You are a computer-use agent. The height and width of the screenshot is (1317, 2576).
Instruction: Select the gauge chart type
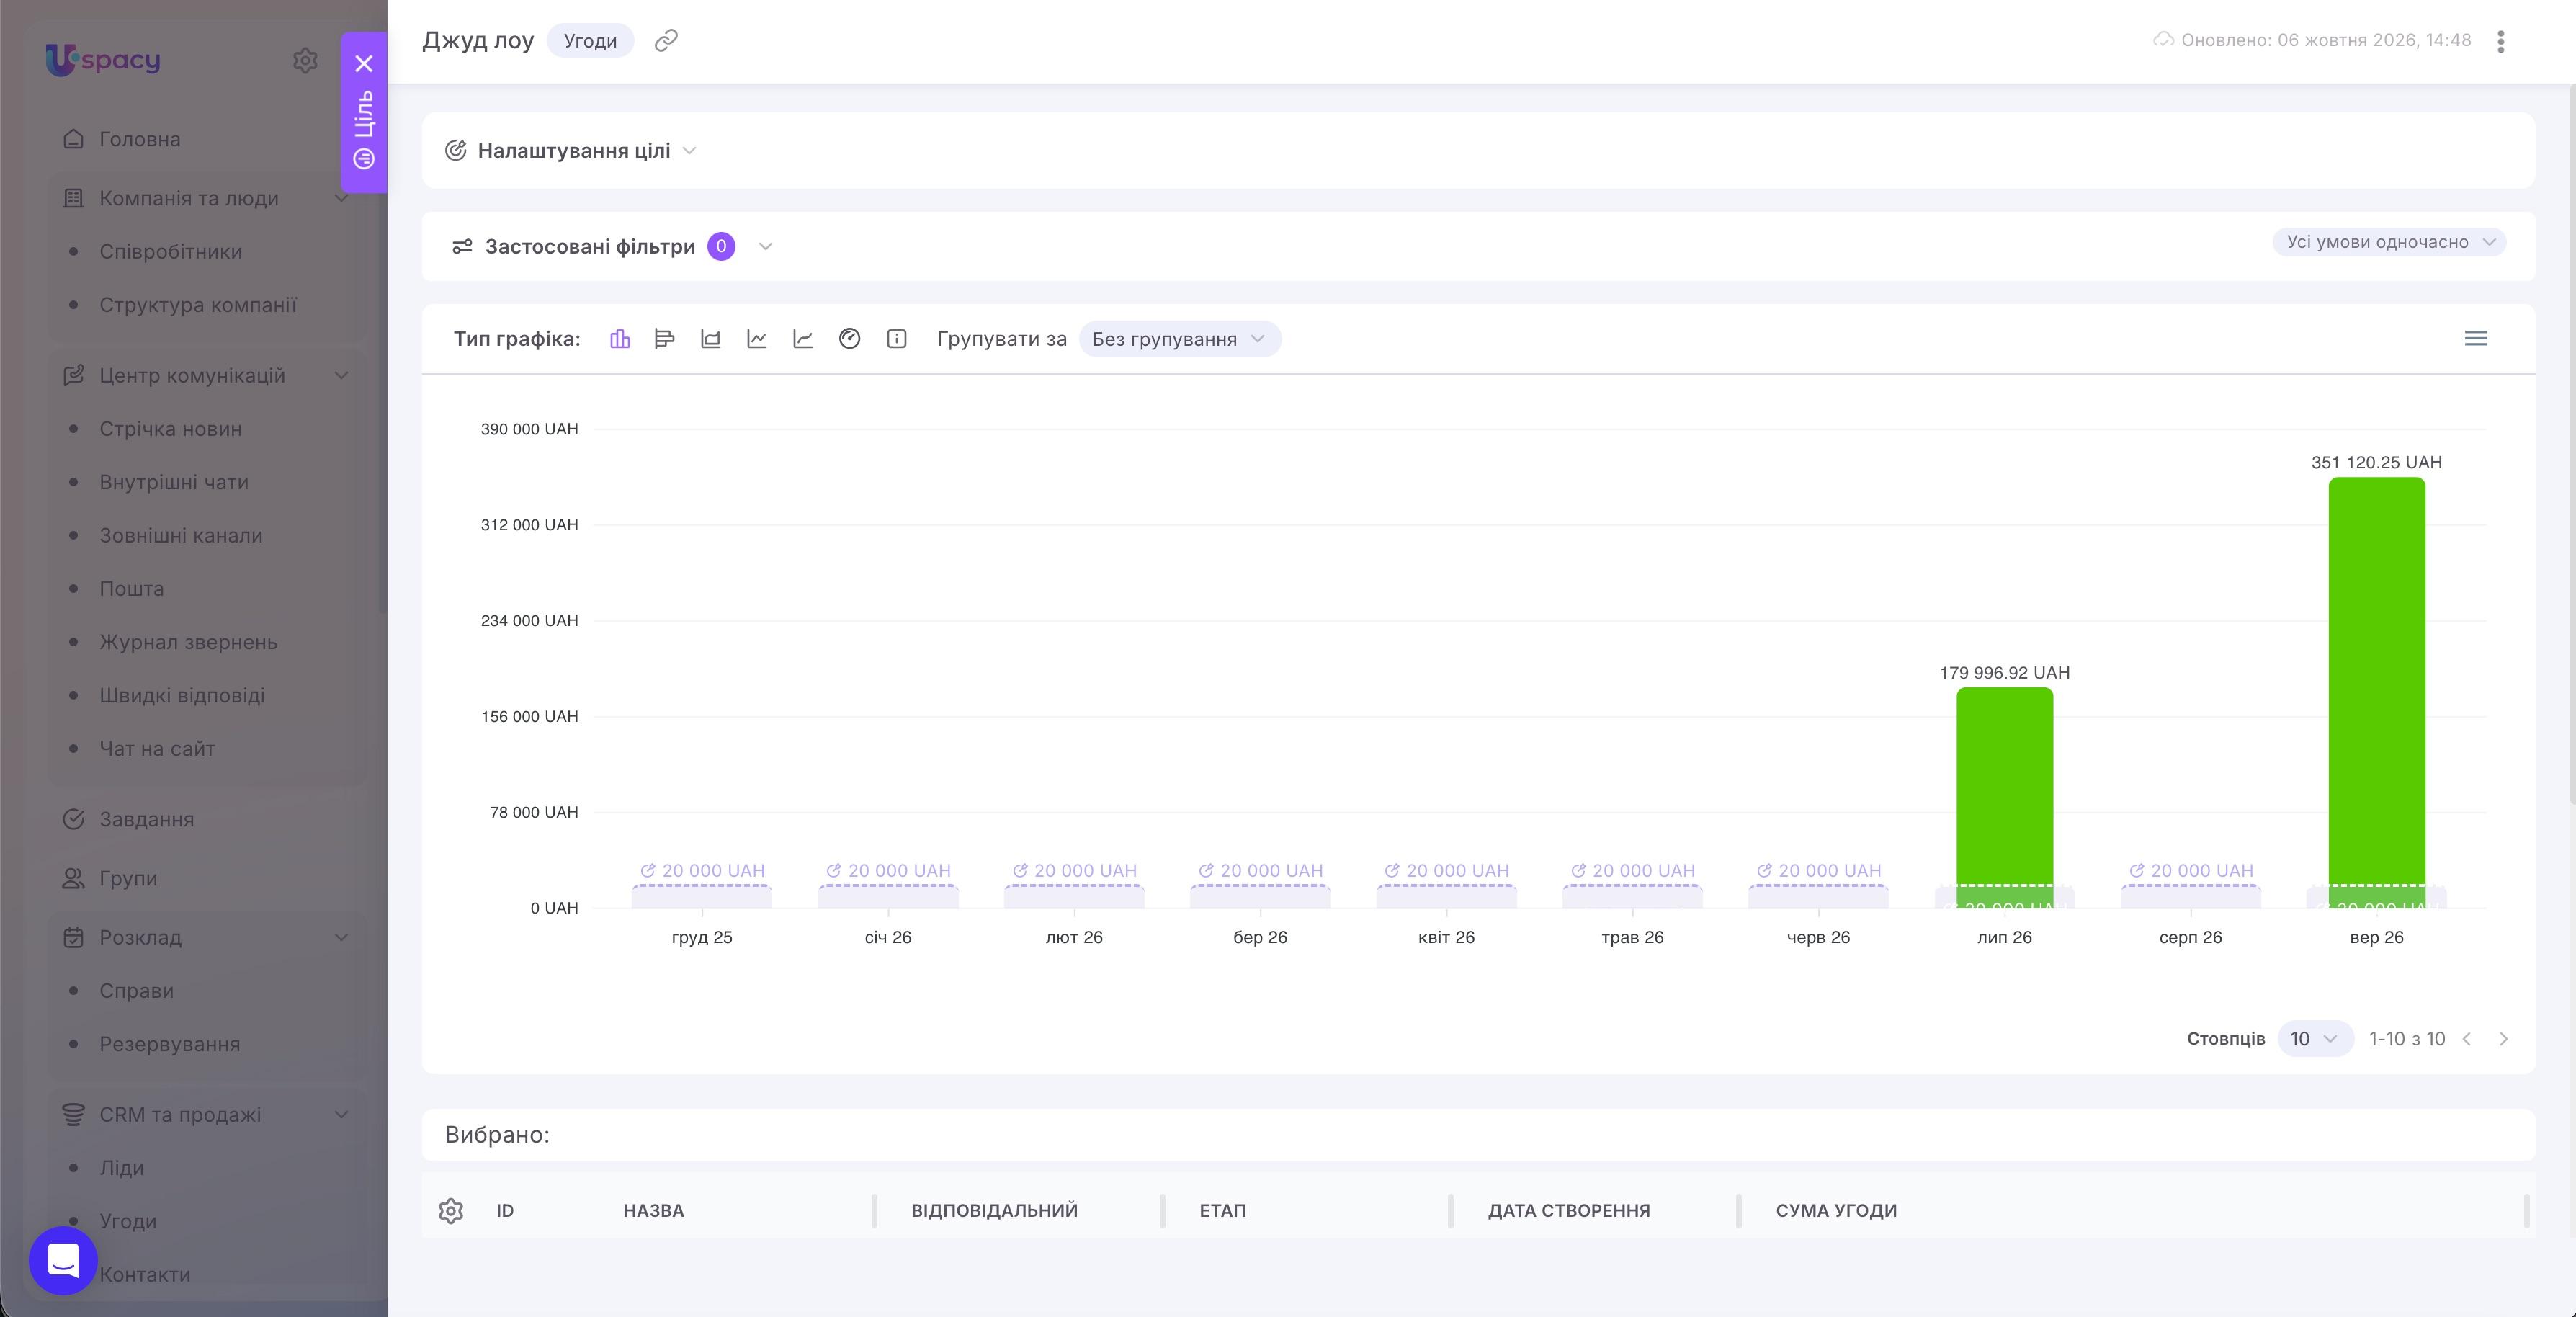click(x=850, y=339)
